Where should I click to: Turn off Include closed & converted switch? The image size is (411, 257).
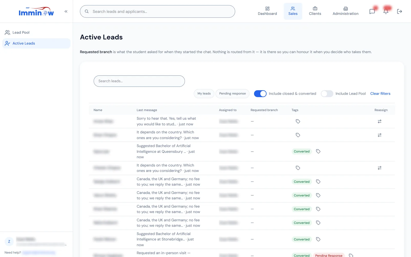[x=260, y=94]
